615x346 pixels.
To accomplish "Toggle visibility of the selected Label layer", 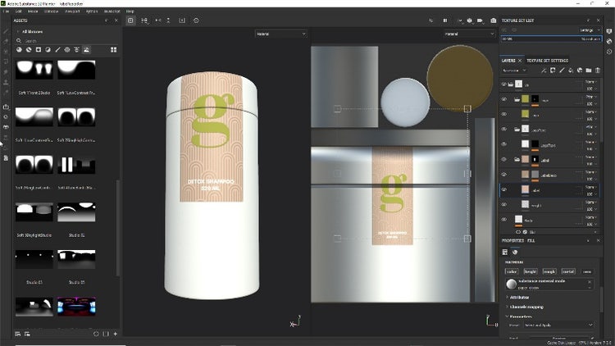I will pyautogui.click(x=504, y=189).
